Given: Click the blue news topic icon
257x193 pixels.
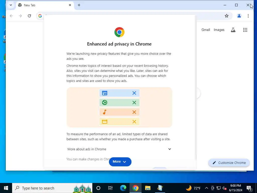Looking at the screenshot, I should point(105,93).
